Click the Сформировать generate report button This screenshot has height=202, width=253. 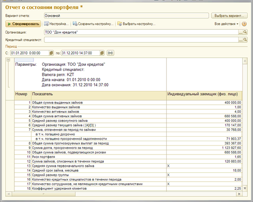23,24
